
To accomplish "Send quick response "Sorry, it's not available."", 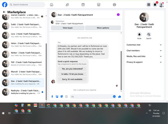I will (x=72, y=79).
